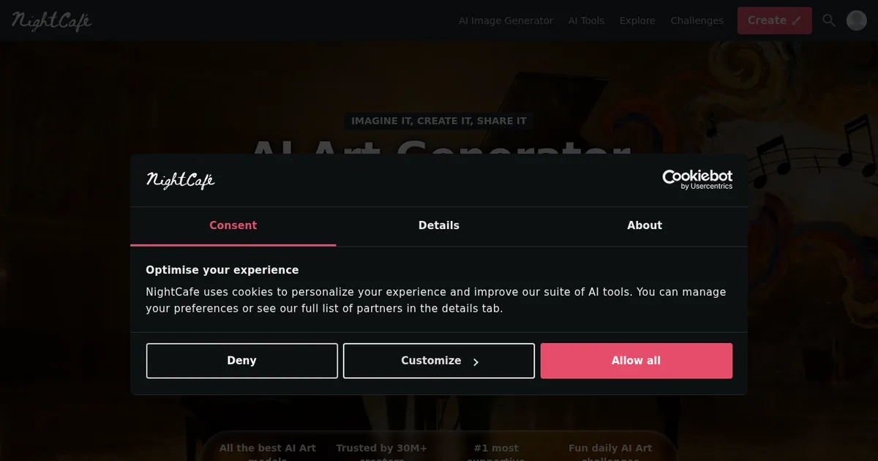The image size is (878, 461).
Task: Click the NightCafe logo in cookie dialog
Action: tap(181, 180)
